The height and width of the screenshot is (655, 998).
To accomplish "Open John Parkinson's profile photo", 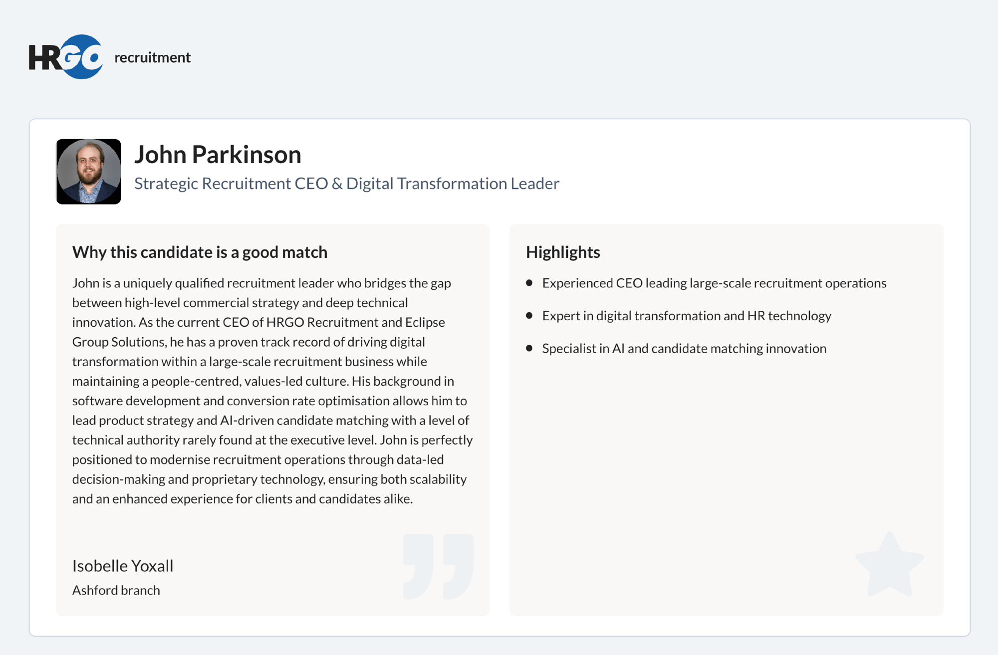I will [88, 172].
